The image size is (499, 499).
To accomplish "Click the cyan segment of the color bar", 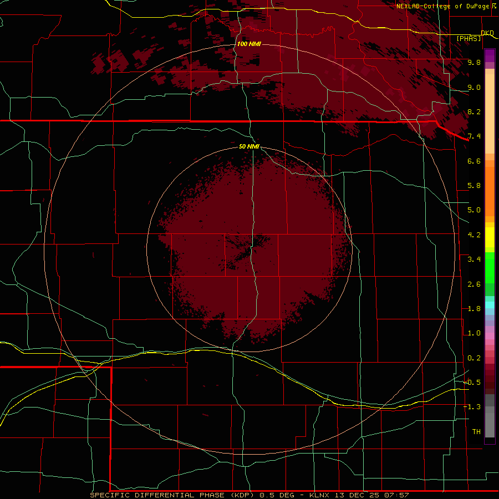I will click(x=490, y=305).
